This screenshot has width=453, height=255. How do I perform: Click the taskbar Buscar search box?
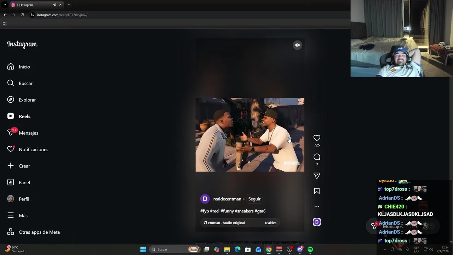175,249
